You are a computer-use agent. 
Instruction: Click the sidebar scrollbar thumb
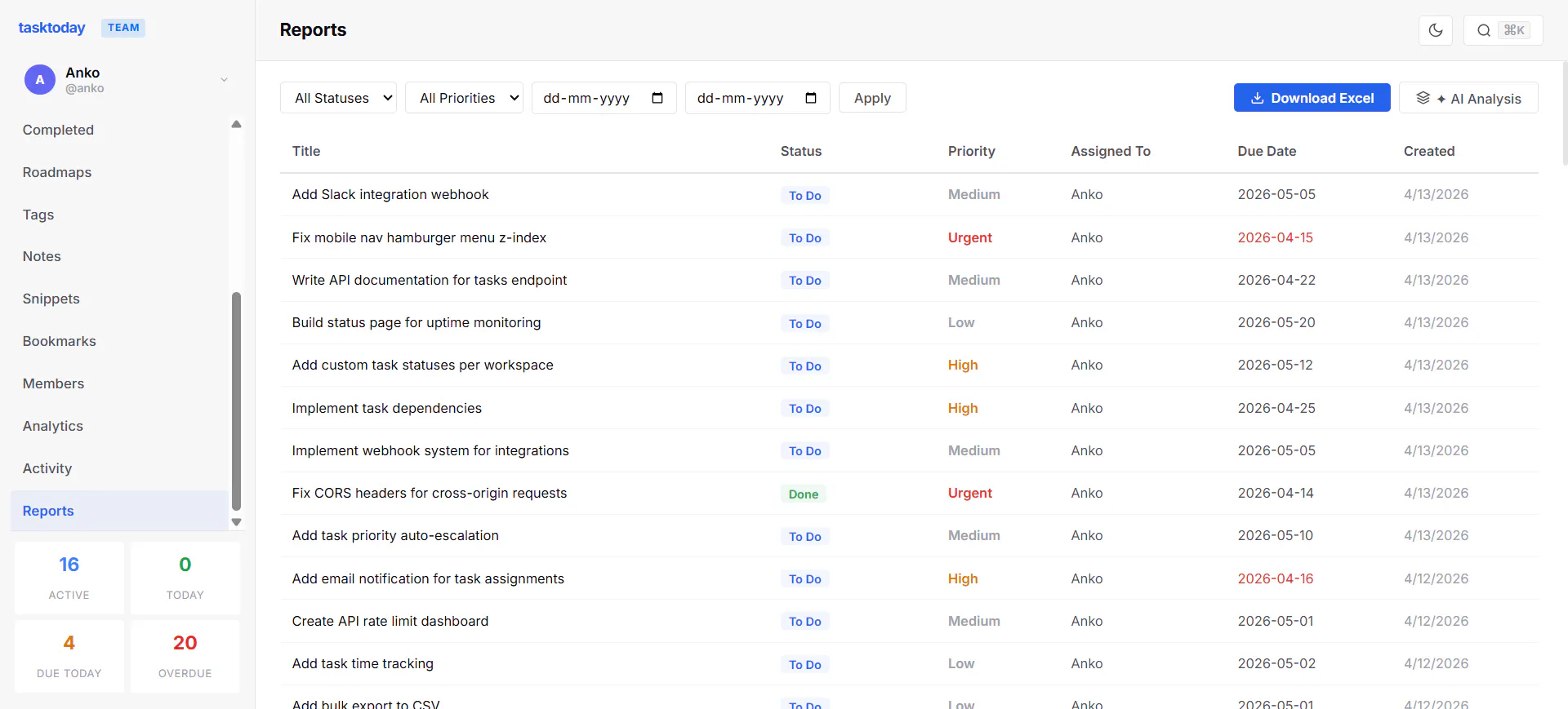236,401
